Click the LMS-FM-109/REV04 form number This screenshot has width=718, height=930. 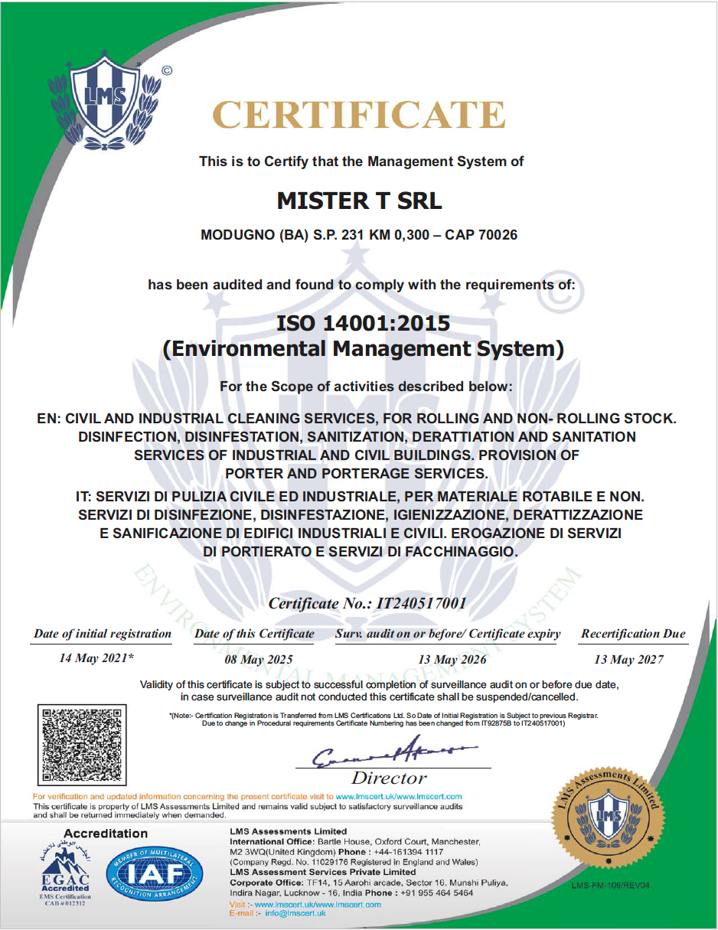click(x=610, y=886)
